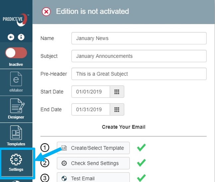Click the back arrow icon in sidebar
The height and width of the screenshot is (182, 215).
tap(11, 37)
